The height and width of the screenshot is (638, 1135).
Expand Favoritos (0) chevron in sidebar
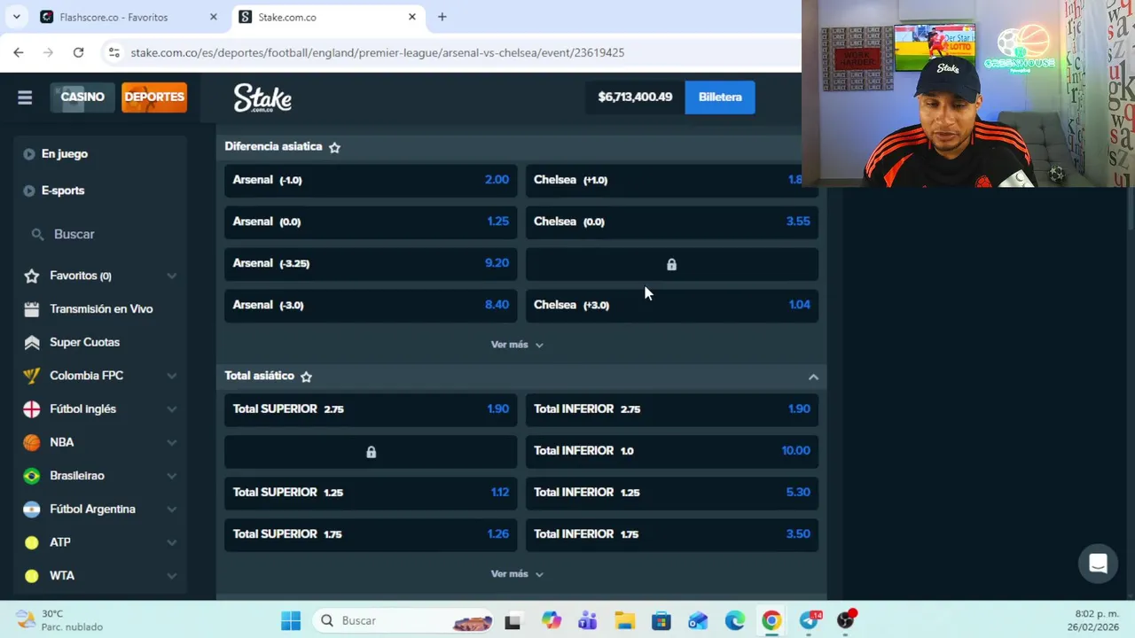171,276
